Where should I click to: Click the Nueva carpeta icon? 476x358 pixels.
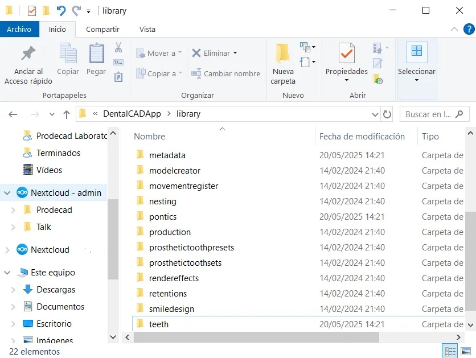click(x=282, y=54)
